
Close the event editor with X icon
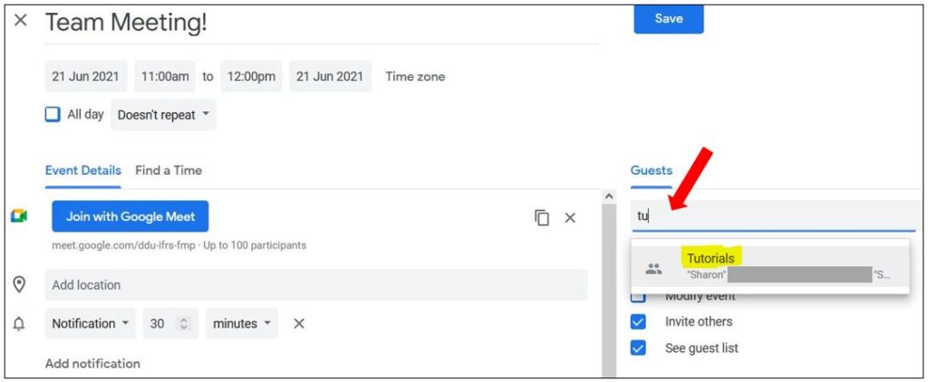click(x=21, y=21)
